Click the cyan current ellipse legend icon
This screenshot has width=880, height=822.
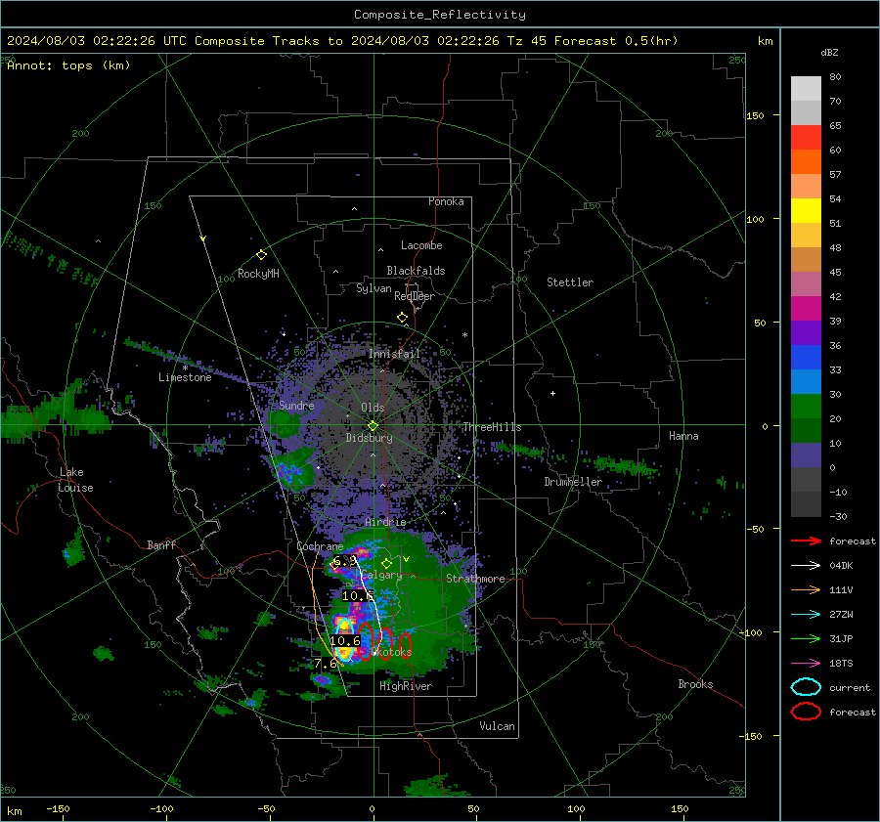click(x=806, y=687)
